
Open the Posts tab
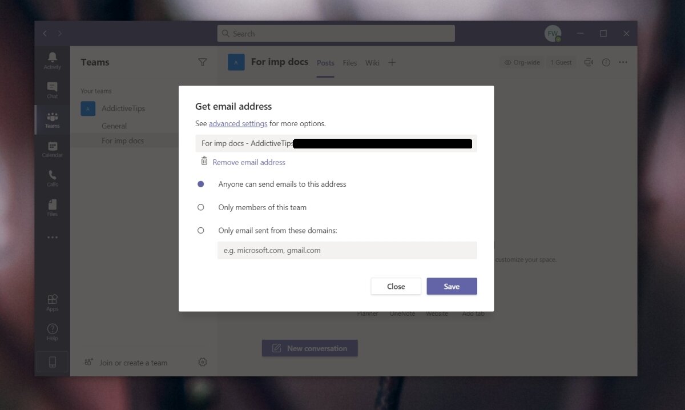click(325, 63)
